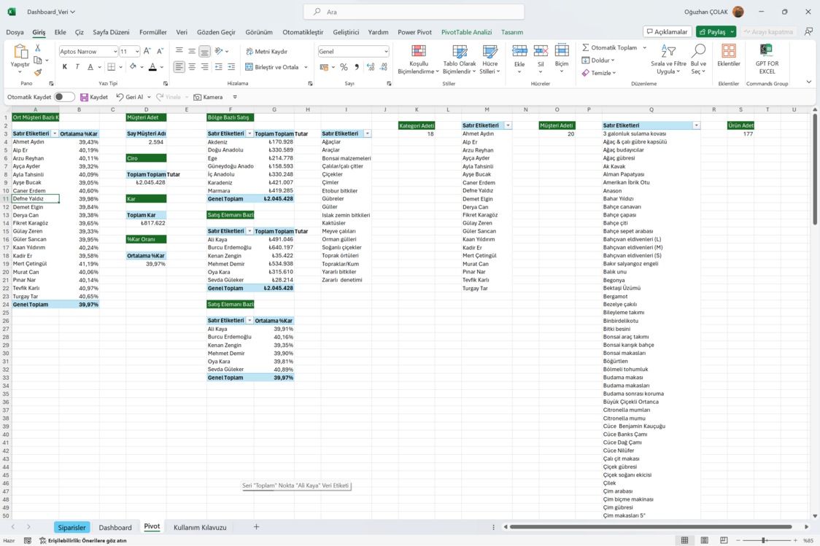The width and height of the screenshot is (820, 546).
Task: Click the Sil delete cells icon
Action: click(541, 51)
